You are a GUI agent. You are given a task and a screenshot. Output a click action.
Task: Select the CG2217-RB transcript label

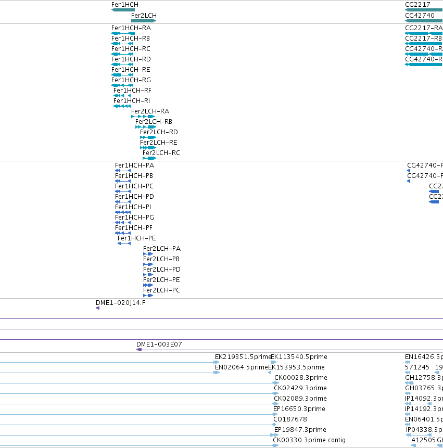point(423,39)
